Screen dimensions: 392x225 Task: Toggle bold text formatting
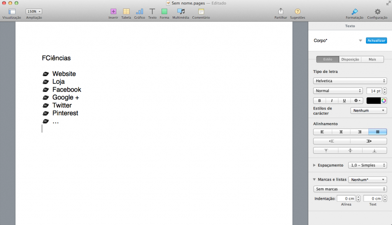[319, 100]
